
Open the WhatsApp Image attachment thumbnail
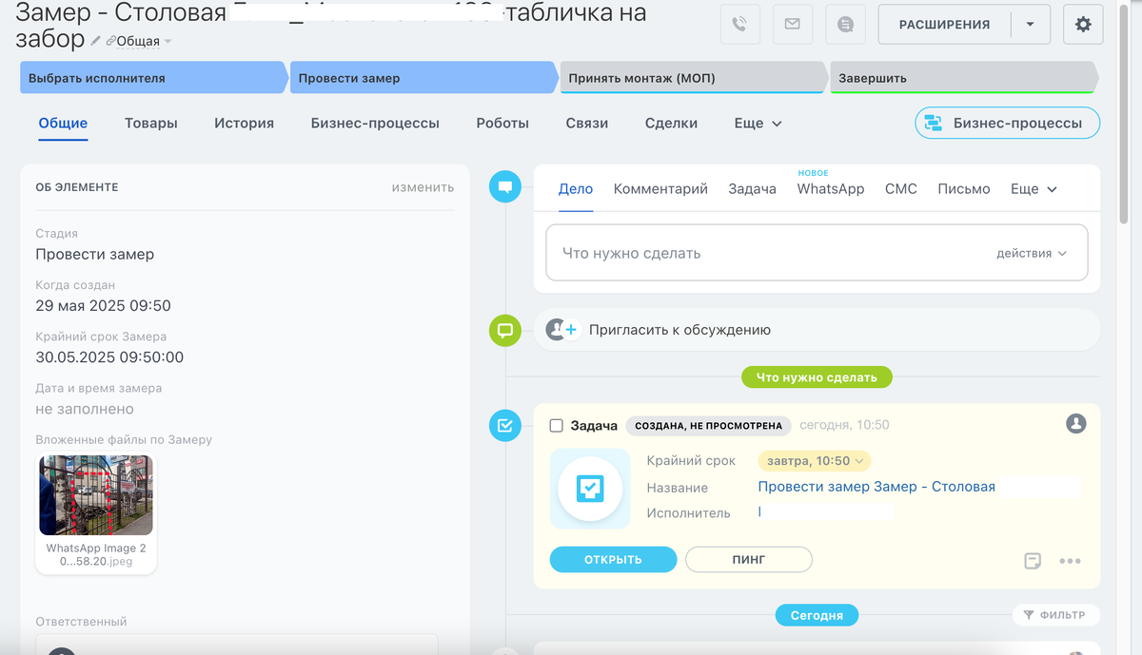(96, 495)
